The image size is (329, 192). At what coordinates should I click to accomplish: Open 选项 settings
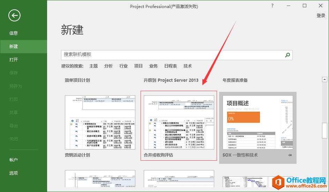click(x=14, y=173)
